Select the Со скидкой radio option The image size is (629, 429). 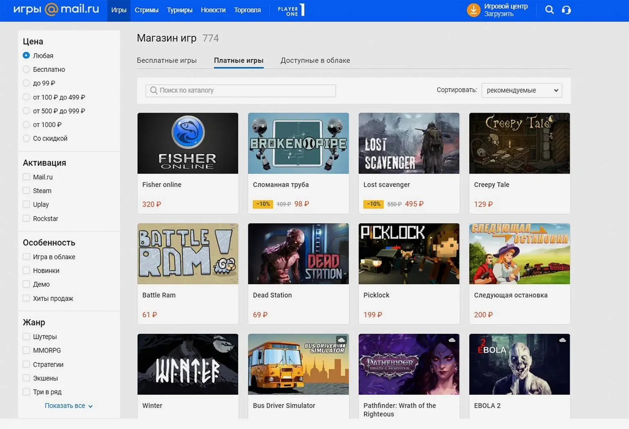pos(27,138)
